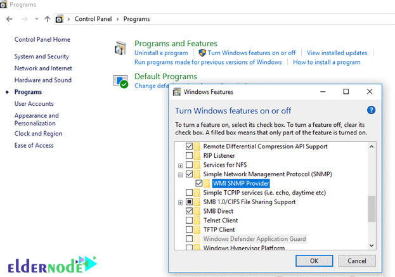The width and height of the screenshot is (395, 277).
Task: Click the chevron before Programs breadcrumb
Action: coord(117,19)
